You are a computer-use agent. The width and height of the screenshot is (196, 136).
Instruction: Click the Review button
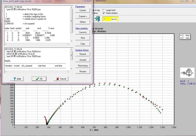(82, 71)
